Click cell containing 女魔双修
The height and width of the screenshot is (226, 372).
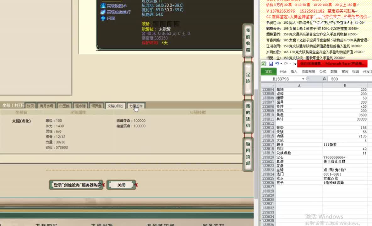345,178
